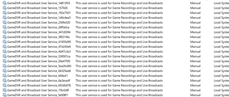Click Local System entry for Service_39f214fa
This screenshot has width=229, height=97.
click(x=221, y=37)
